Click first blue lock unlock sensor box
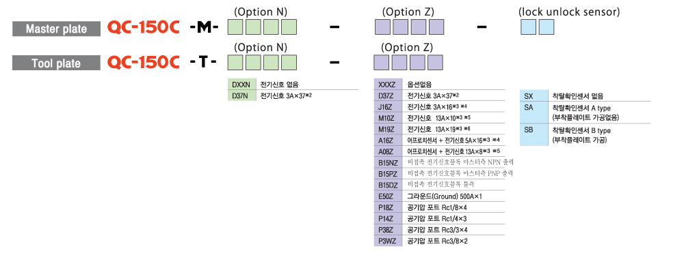The image size is (684, 253). tap(528, 27)
